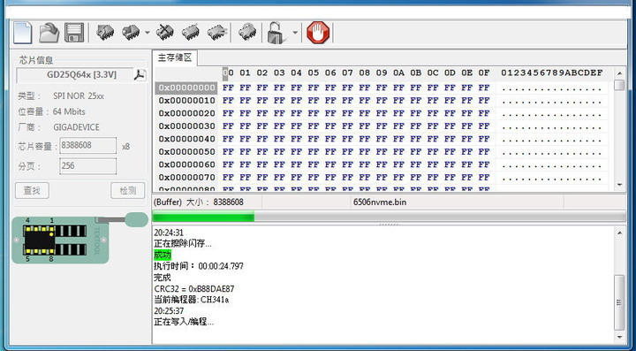Save buffer using the floppy disk icon
636x351 pixels.
pyautogui.click(x=74, y=33)
